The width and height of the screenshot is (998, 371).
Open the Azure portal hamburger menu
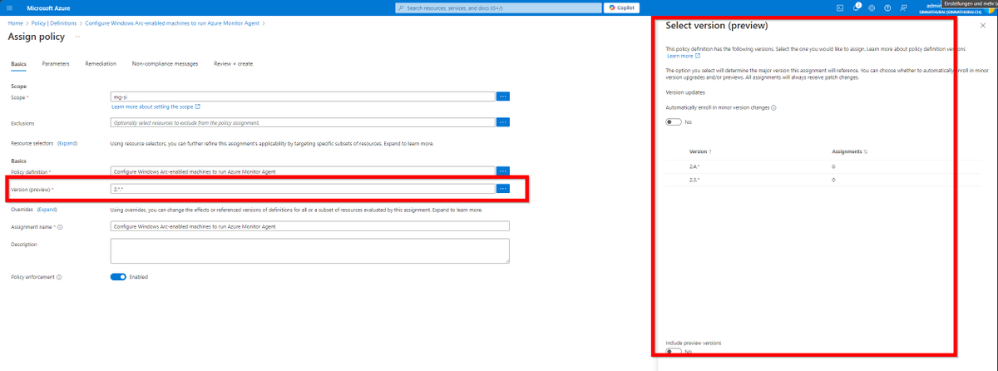tap(9, 7)
